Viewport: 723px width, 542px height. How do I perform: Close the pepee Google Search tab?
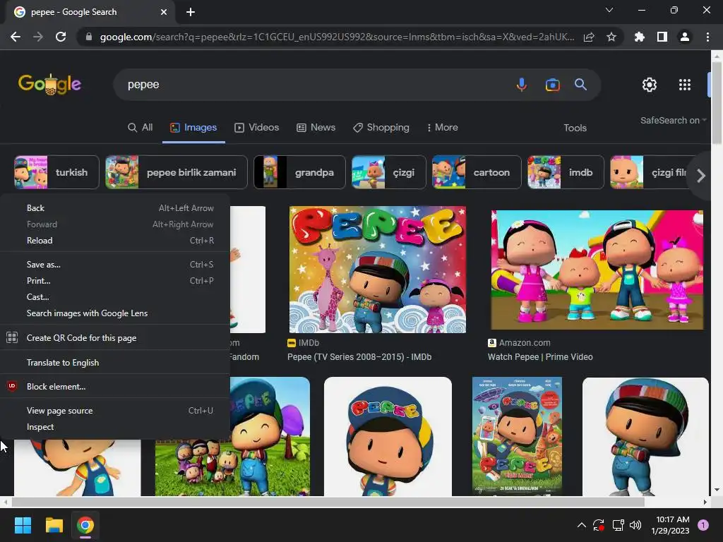[164, 12]
